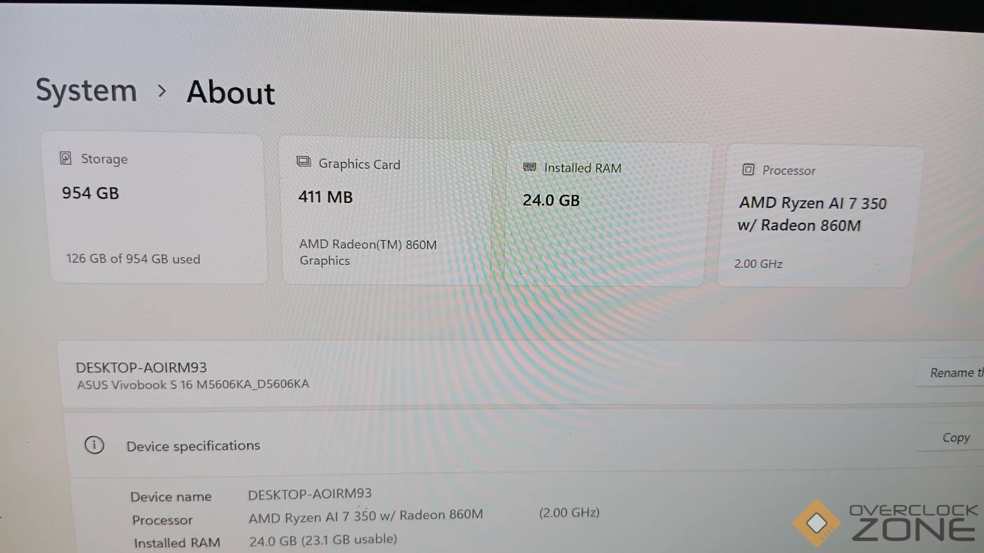Click the Processor row in specifications
Image resolution: width=984 pixels, height=553 pixels.
(x=366, y=516)
